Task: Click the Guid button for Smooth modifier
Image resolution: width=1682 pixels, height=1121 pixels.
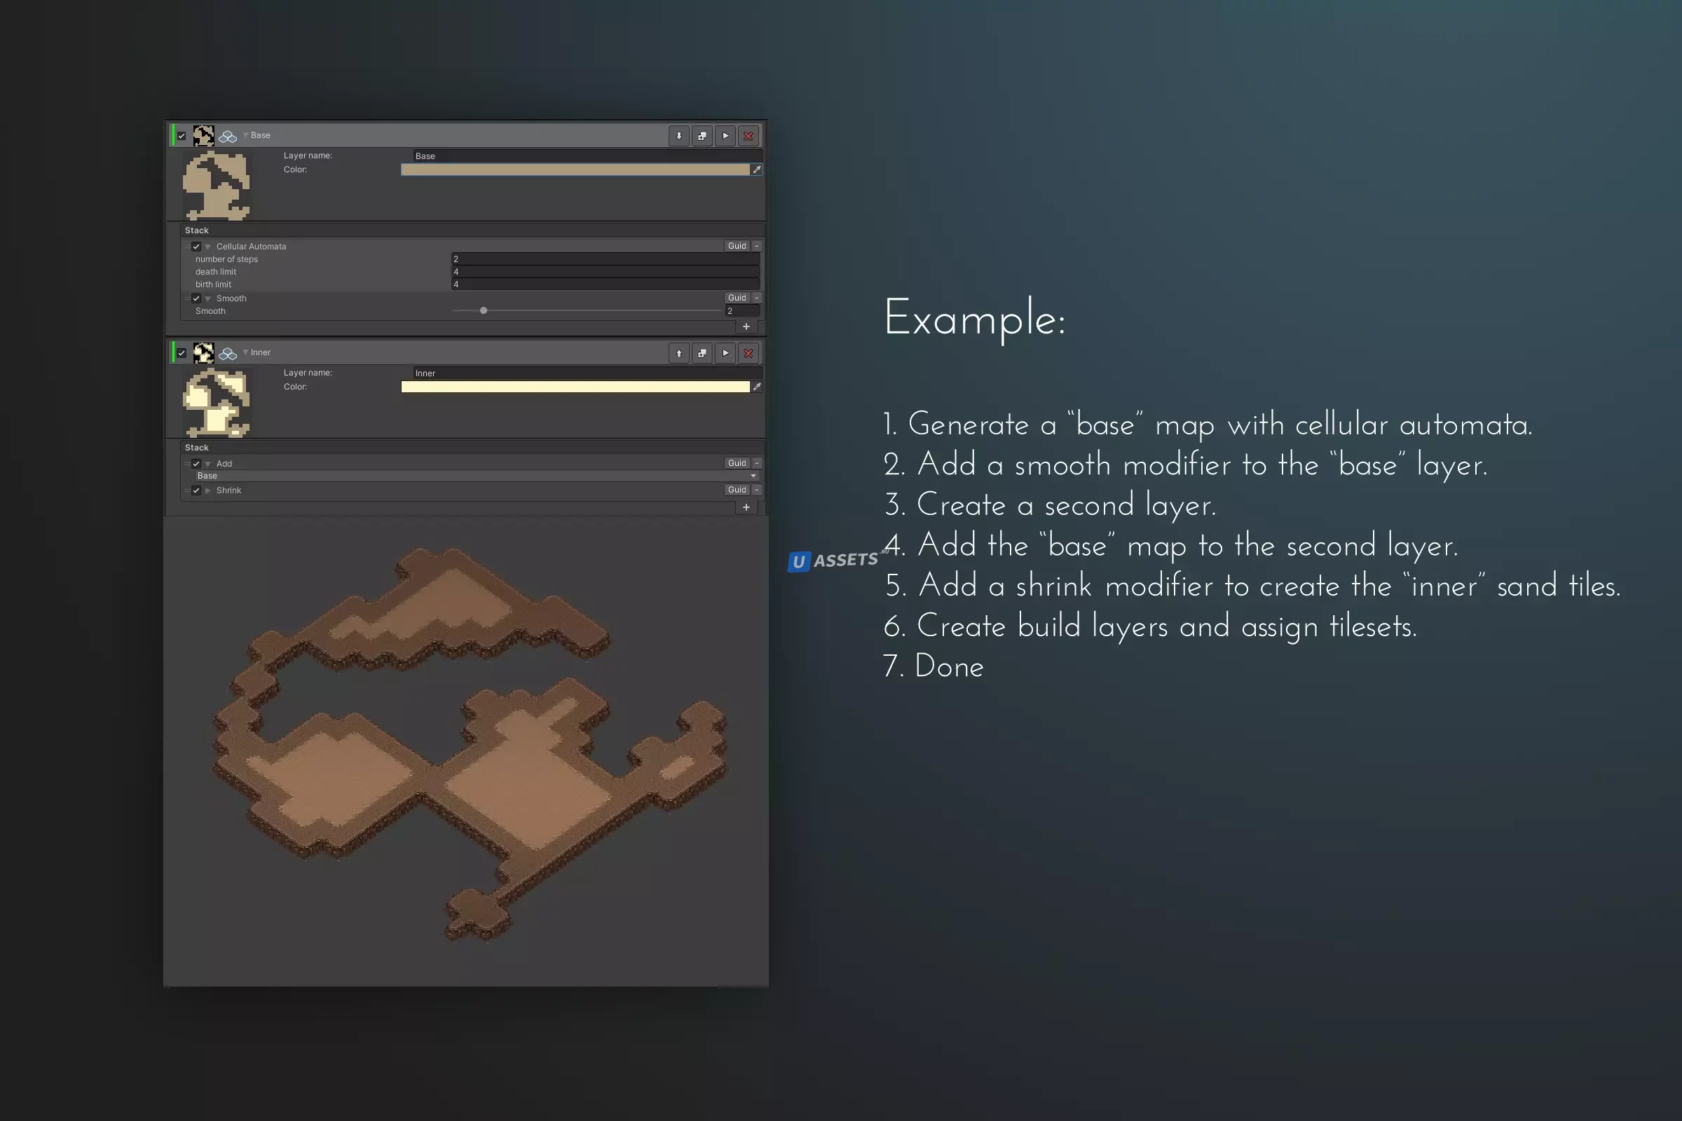Action: [x=737, y=298]
